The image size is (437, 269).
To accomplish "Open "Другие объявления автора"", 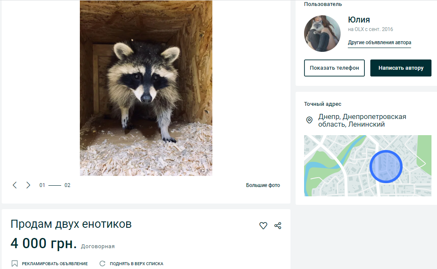I will pyautogui.click(x=380, y=42).
